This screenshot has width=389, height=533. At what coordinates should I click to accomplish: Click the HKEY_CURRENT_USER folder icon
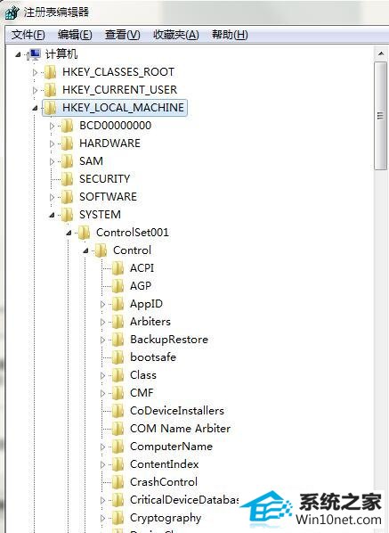pos(50,90)
